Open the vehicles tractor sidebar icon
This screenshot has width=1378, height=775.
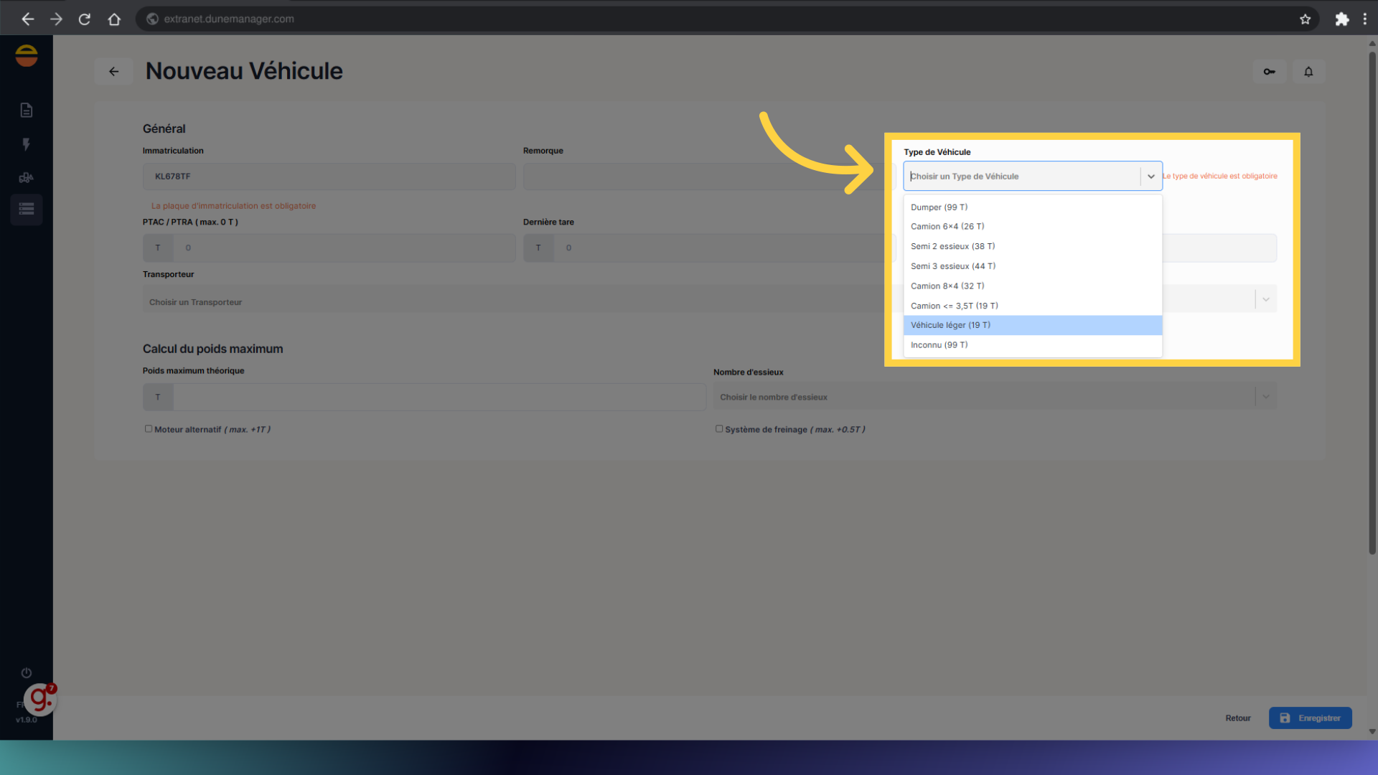27,177
